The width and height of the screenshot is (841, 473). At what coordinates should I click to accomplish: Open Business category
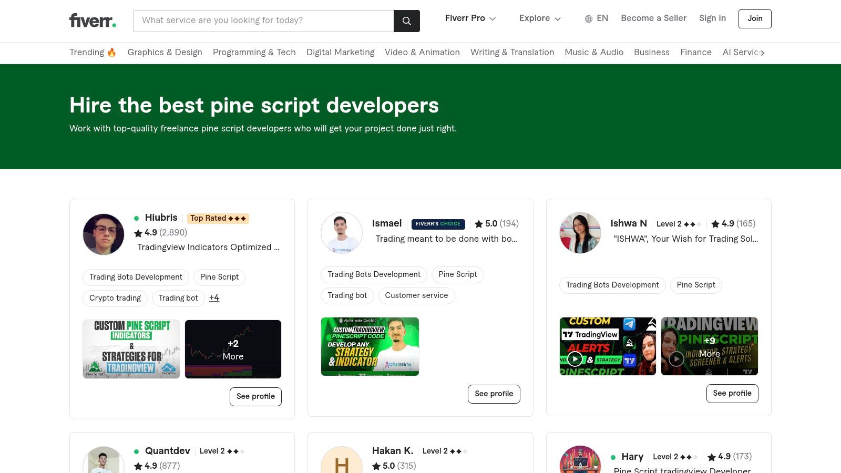652,52
